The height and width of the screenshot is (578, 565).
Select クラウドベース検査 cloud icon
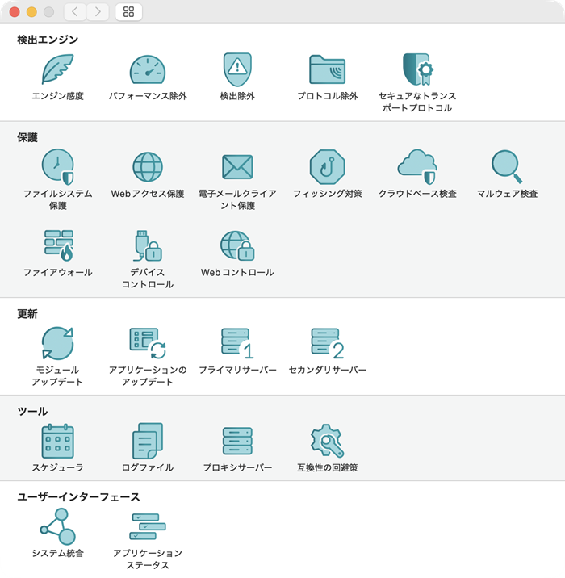[417, 166]
